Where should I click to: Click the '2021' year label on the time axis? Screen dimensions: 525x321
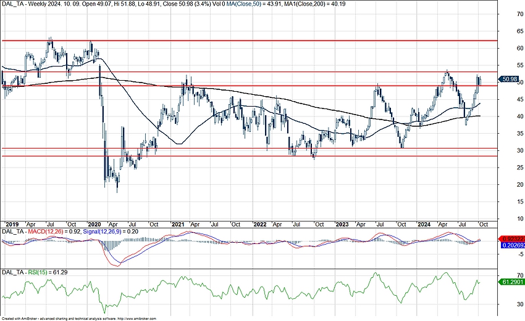178,224
